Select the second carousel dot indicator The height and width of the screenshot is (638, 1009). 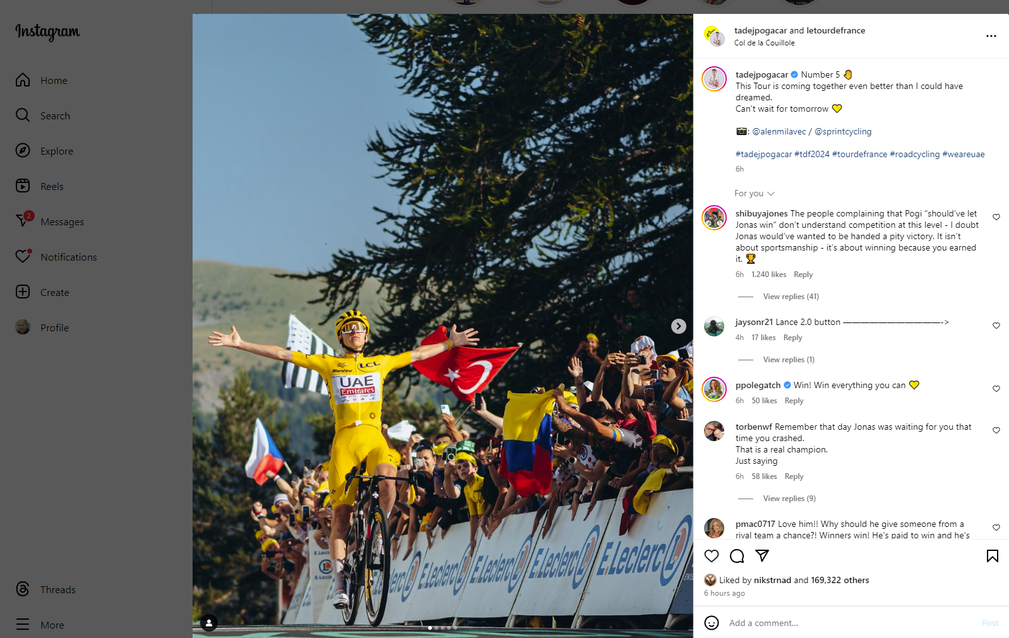(x=436, y=628)
